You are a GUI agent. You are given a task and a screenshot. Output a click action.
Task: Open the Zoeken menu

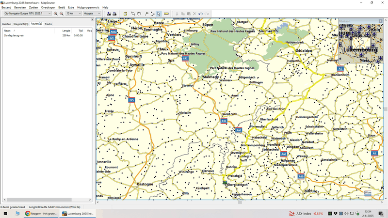[33, 7]
